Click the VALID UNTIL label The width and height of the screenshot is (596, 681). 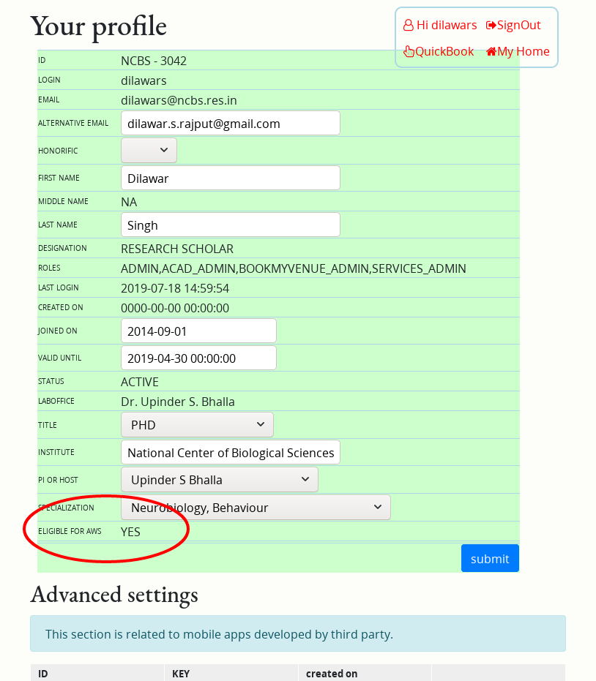(59, 358)
